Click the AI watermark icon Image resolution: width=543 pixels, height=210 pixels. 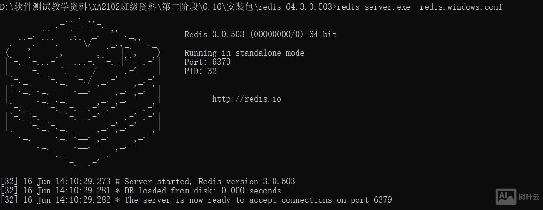[506, 196]
